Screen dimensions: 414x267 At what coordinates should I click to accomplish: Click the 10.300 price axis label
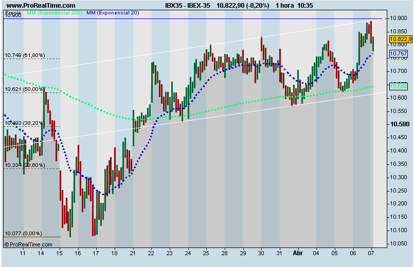(399, 177)
